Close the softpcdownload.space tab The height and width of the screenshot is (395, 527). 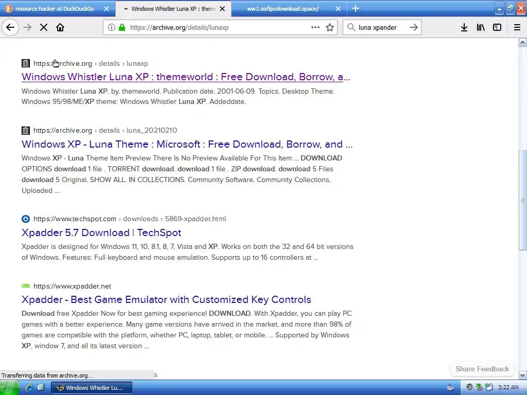[x=338, y=9]
